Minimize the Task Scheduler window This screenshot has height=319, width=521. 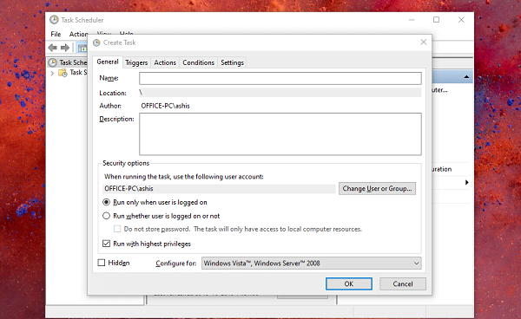tap(412, 20)
